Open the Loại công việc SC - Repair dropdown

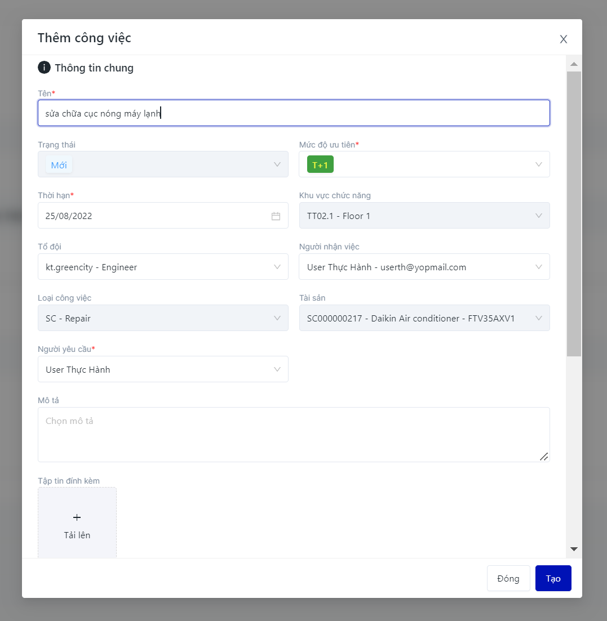(x=277, y=318)
